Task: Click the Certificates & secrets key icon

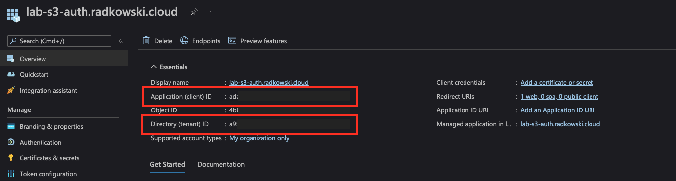Action: click(x=11, y=158)
